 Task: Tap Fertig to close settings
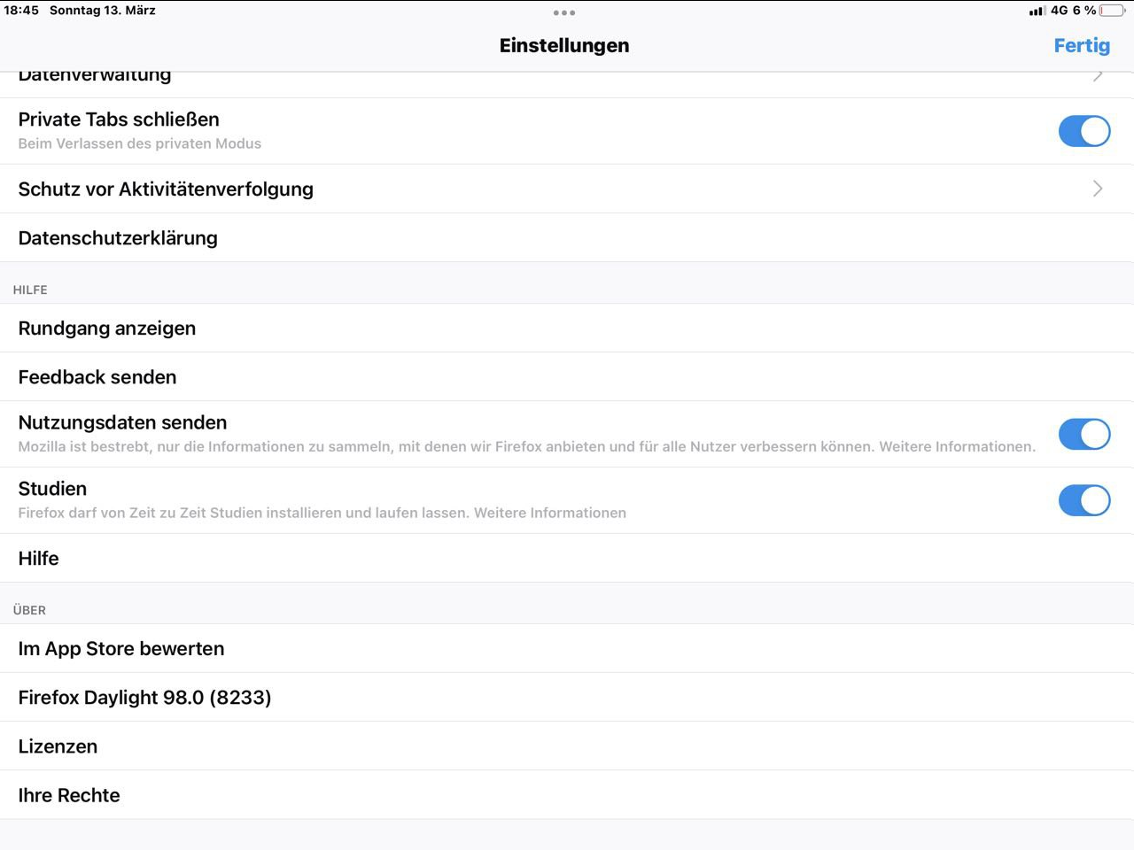(1081, 45)
